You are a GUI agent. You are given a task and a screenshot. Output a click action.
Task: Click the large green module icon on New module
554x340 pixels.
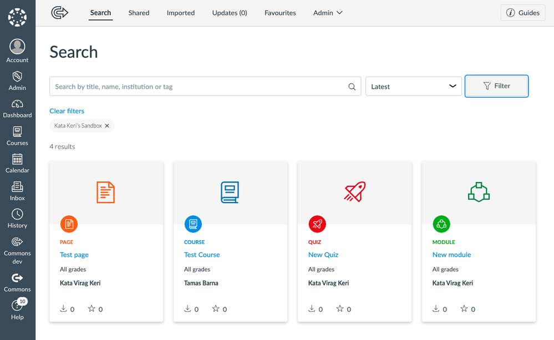coord(479,192)
